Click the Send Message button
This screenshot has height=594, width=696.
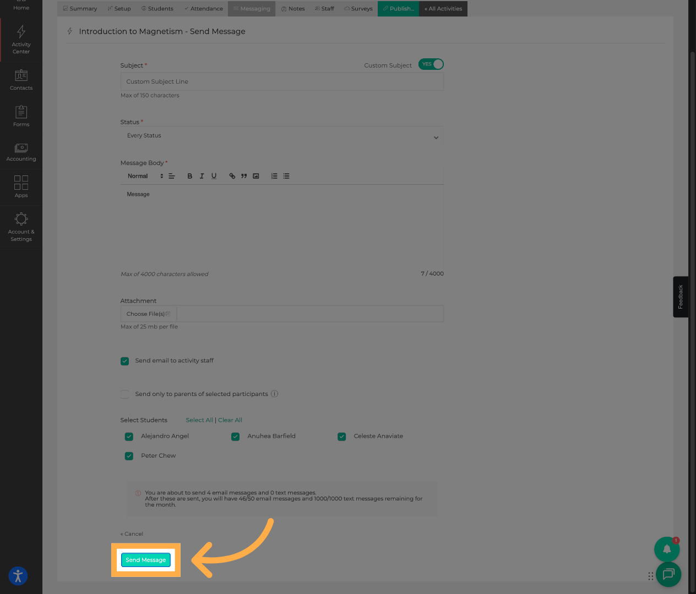(x=146, y=560)
